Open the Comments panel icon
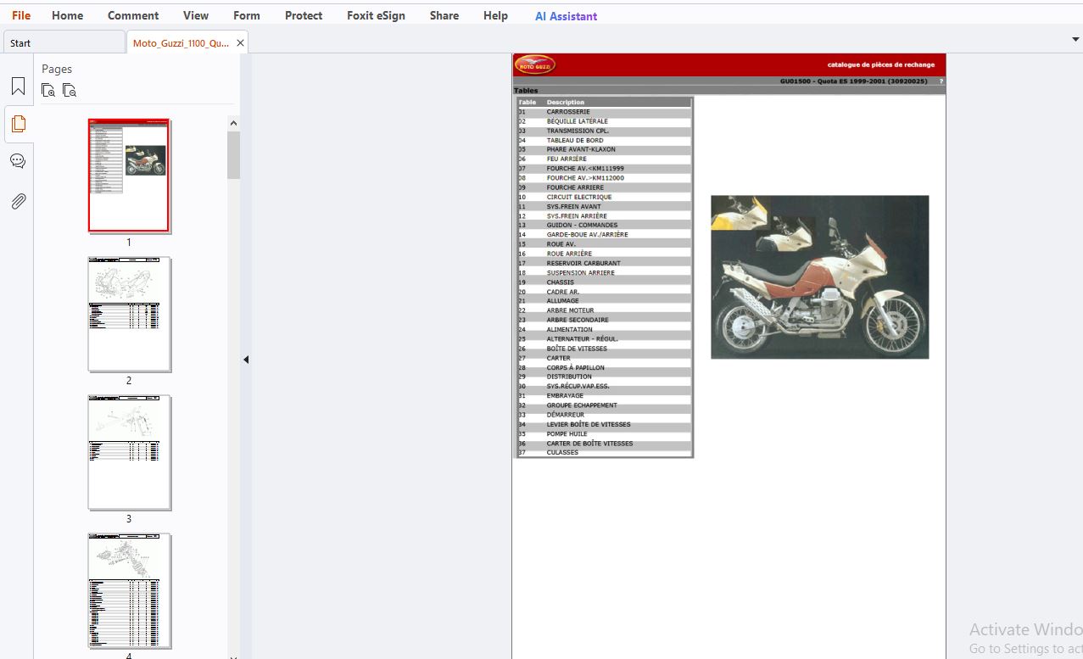This screenshot has width=1083, height=659. pyautogui.click(x=18, y=161)
